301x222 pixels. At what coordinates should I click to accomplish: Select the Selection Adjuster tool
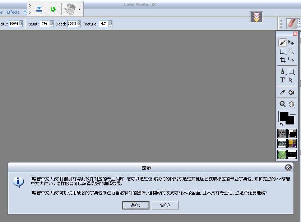291,60
